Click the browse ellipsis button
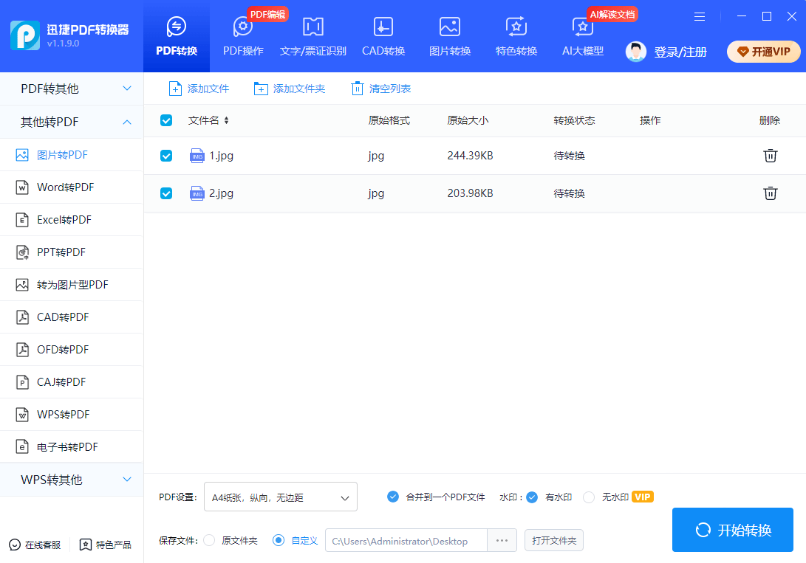 coord(502,540)
